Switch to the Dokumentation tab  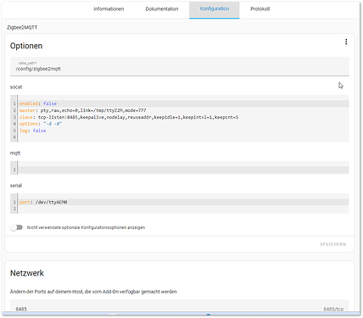point(162,9)
